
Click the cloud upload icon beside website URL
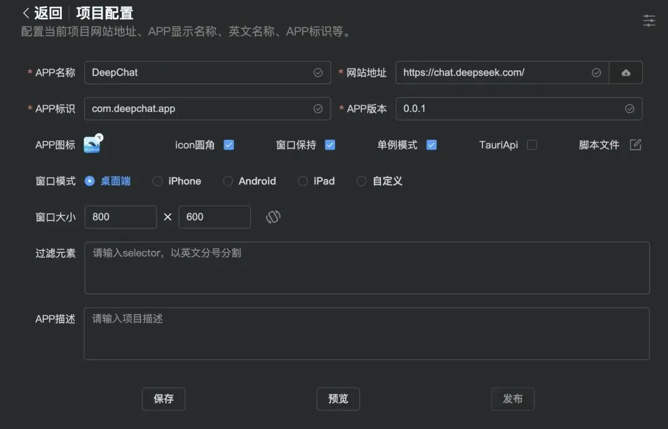(626, 73)
